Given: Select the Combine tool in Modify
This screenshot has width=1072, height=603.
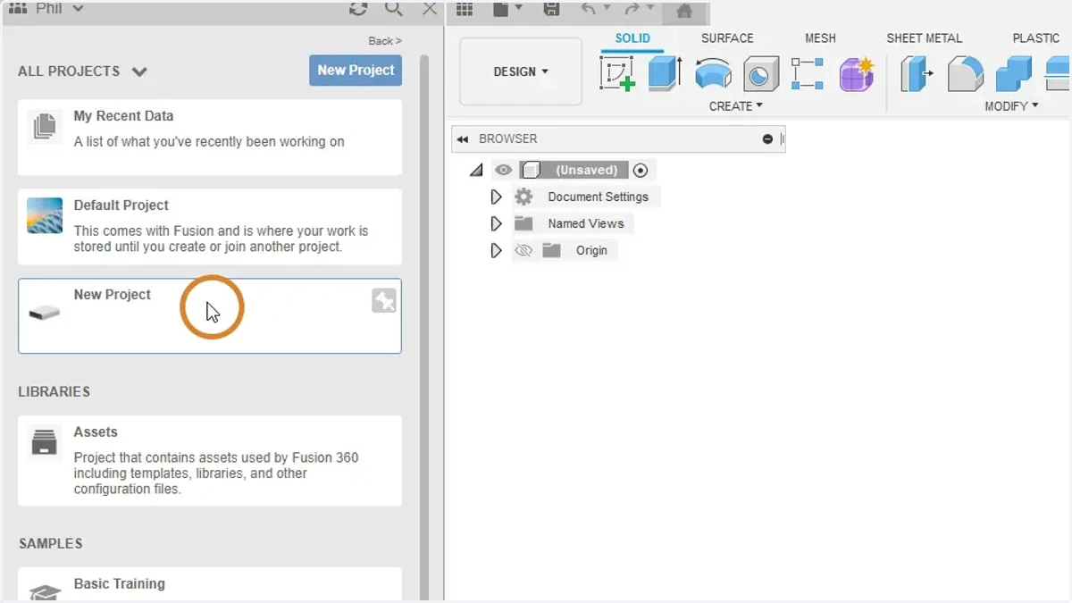Looking at the screenshot, I should pos(1014,74).
